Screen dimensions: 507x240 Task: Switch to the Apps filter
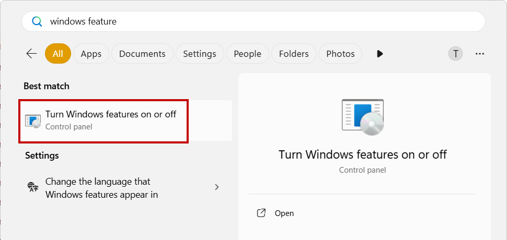pos(91,54)
